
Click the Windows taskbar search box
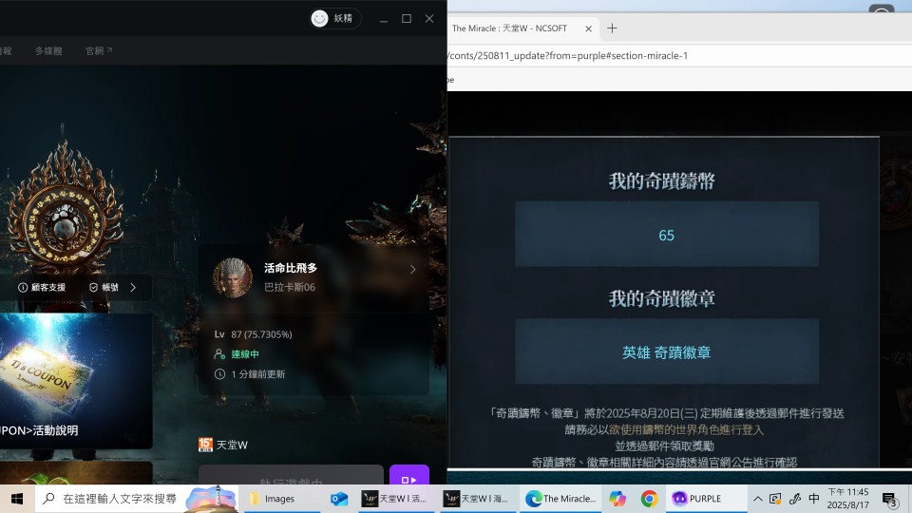119,499
